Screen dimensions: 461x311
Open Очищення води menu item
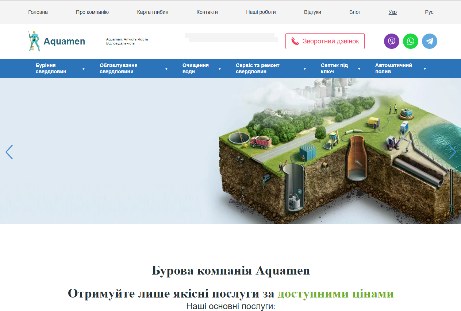pyautogui.click(x=196, y=69)
